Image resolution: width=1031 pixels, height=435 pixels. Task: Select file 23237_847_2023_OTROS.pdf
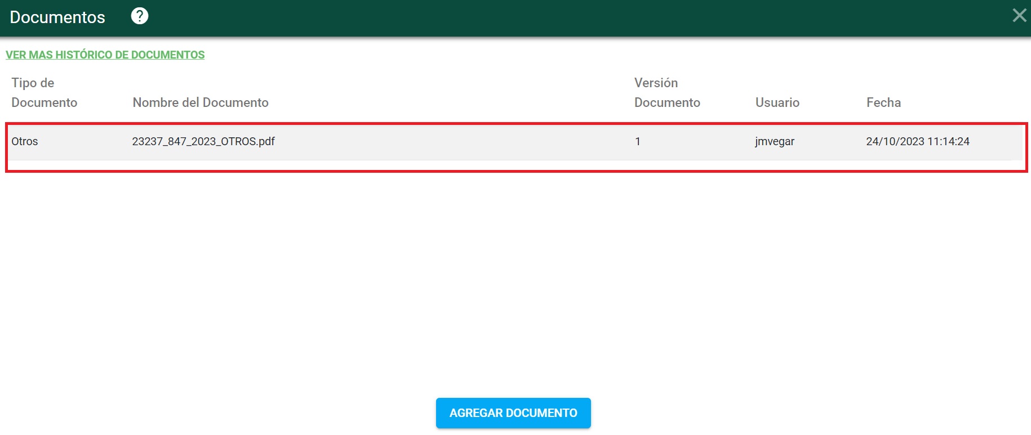(x=203, y=141)
